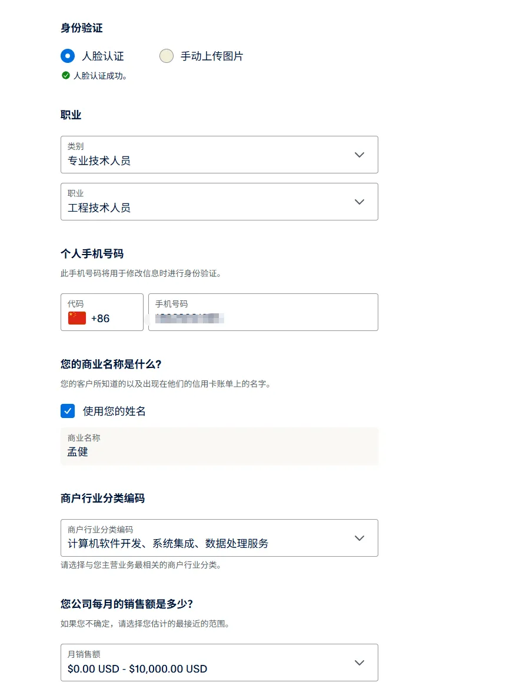The image size is (516, 699).
Task: Select the 手动上传图片 radio option
Action: pyautogui.click(x=167, y=56)
